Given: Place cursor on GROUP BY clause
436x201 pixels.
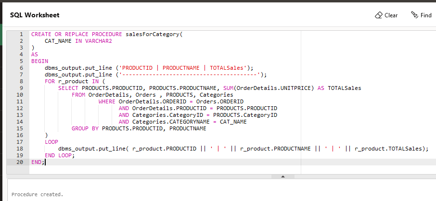Looking at the screenshot, I should (85, 129).
